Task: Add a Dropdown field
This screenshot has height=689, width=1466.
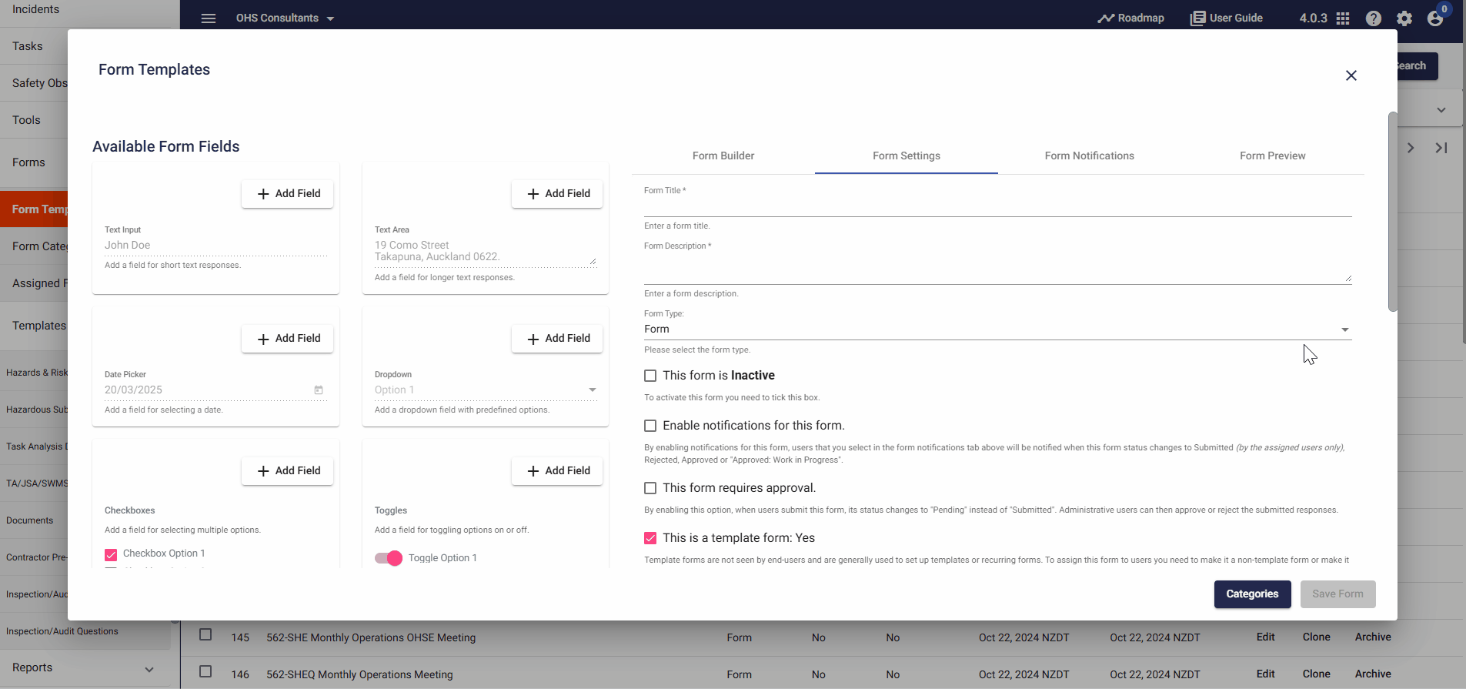Action: tap(557, 339)
